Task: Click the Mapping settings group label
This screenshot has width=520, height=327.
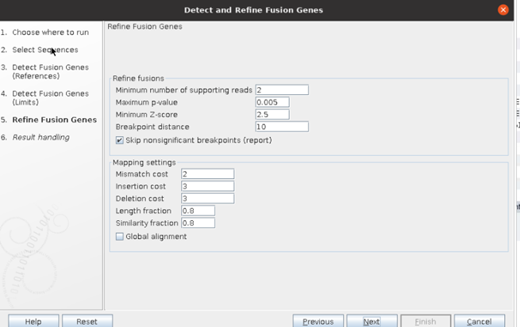Action: click(144, 162)
